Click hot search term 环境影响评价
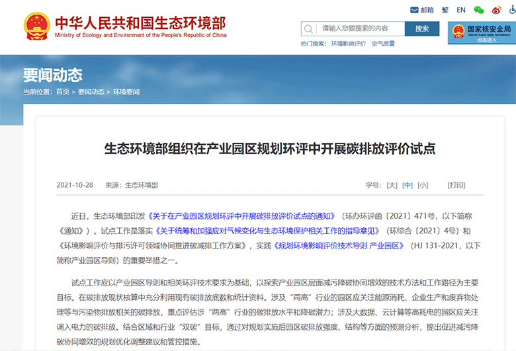The height and width of the screenshot is (351, 516). point(349,44)
